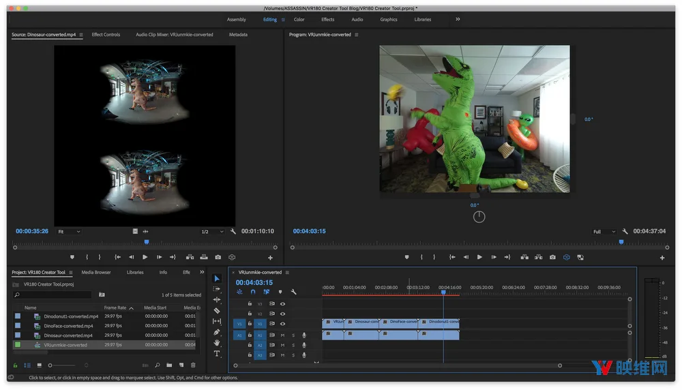Switch to the Color workspace

[x=299, y=20]
